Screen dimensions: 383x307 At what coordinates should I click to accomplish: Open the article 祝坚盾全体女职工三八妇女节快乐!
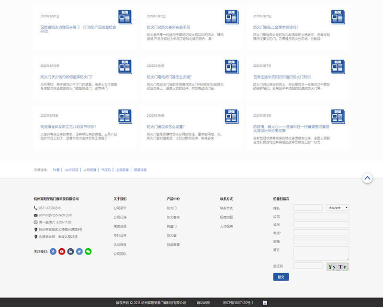tap(68, 127)
